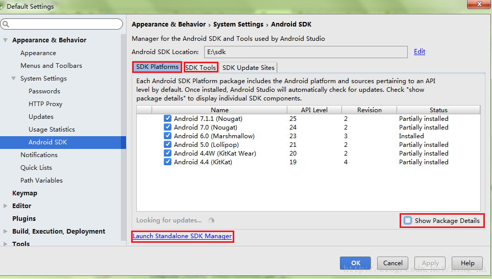The width and height of the screenshot is (492, 279).
Task: Click the search magnifier icon
Action: point(6,24)
